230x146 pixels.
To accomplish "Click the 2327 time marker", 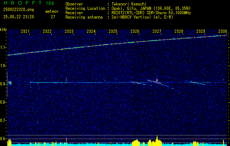I will [x=157, y=31].
